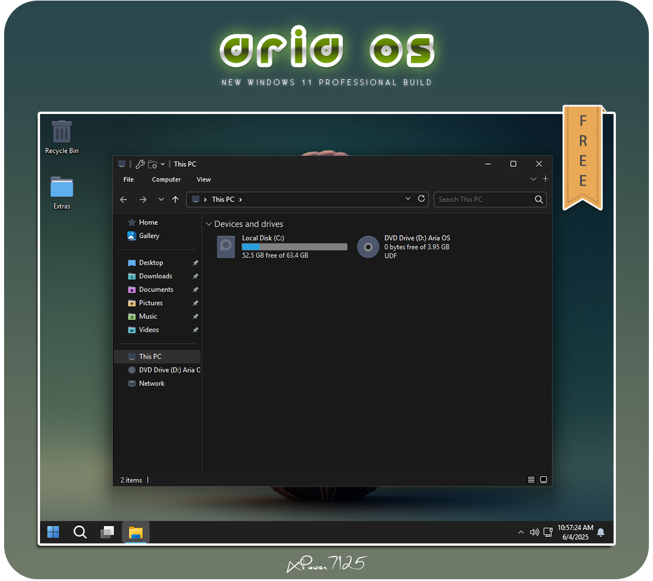Open Task View on the taskbar
The height and width of the screenshot is (581, 653).
108,532
